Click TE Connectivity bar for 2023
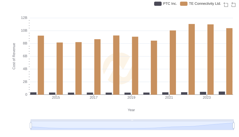Screen dimensions: 239x137 coord(211,59)
